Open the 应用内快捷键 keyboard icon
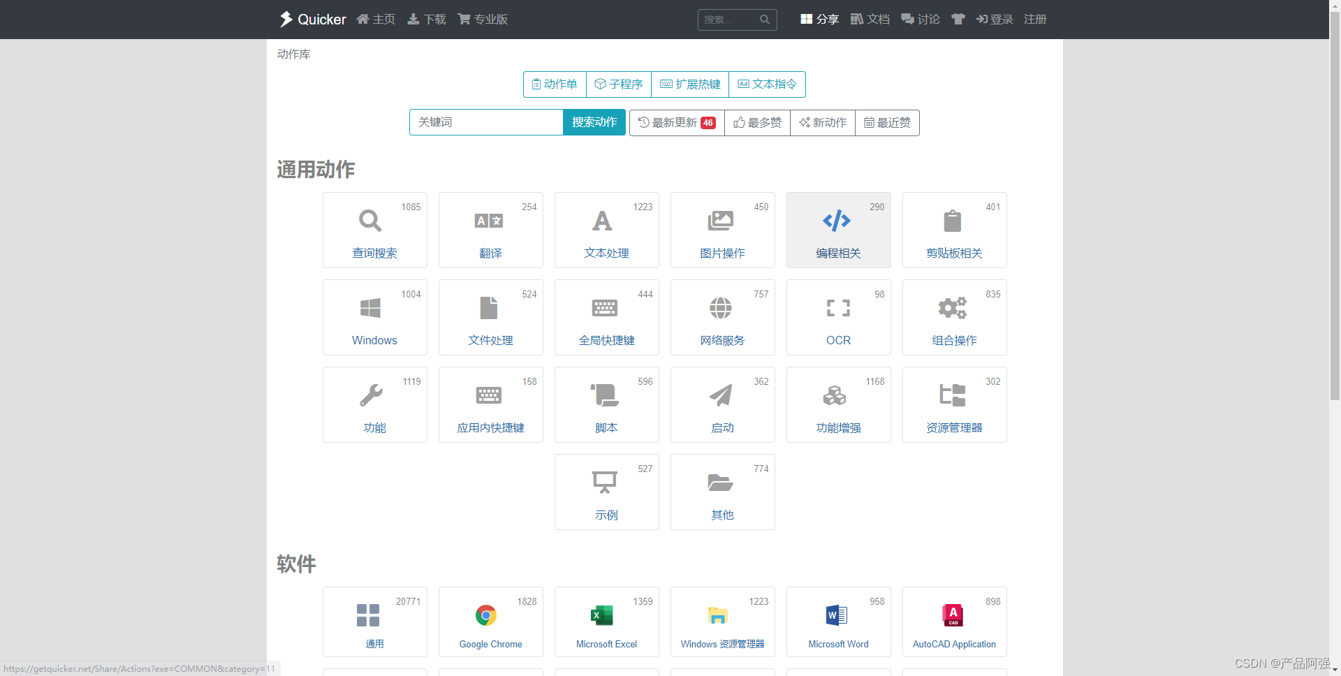The width and height of the screenshot is (1341, 676). click(489, 395)
